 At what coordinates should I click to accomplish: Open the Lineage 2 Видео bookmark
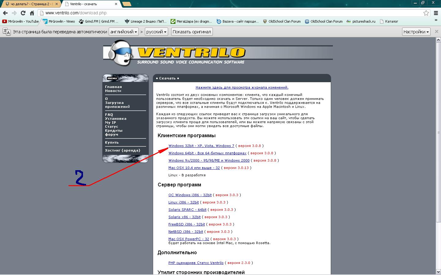coord(146,21)
